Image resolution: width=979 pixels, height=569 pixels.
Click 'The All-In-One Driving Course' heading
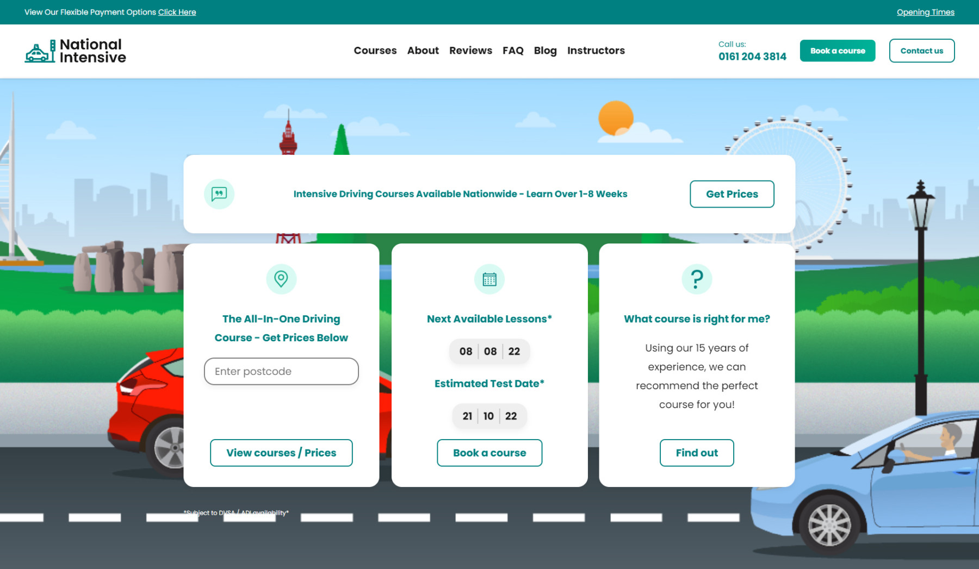[281, 328]
